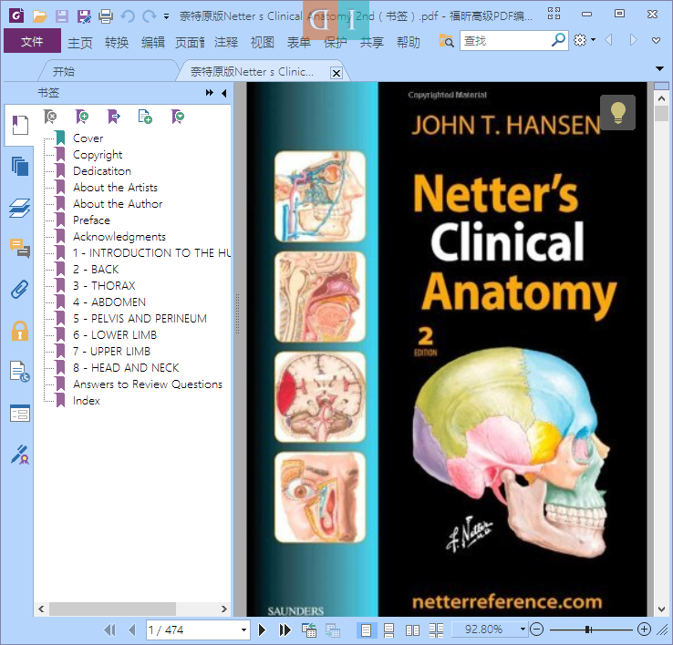Jump to 5 - PELVIS AND PERINEUM bookmark
This screenshot has height=645, width=673.
point(140,318)
